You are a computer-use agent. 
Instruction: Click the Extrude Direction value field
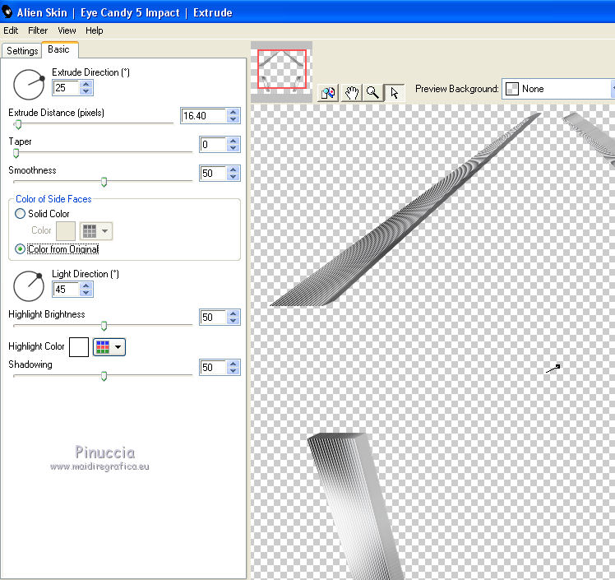(66, 87)
